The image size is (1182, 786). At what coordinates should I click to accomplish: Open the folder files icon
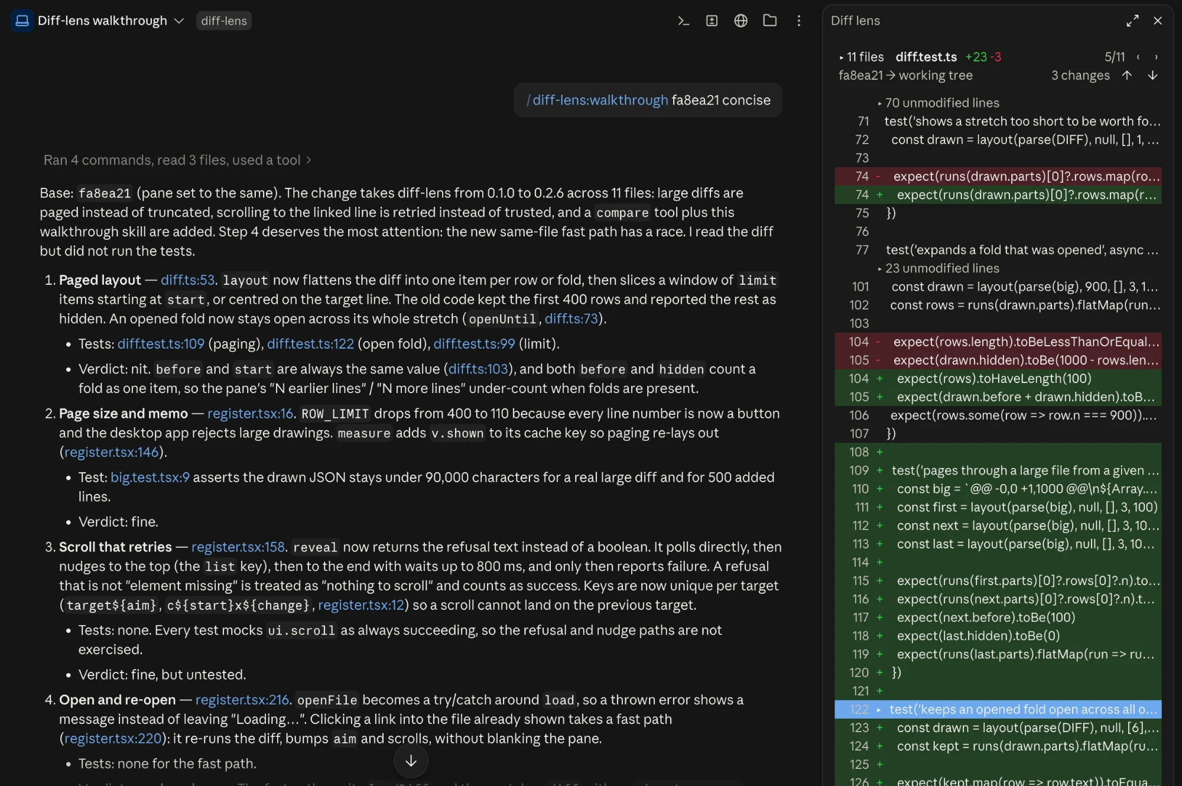click(x=769, y=21)
